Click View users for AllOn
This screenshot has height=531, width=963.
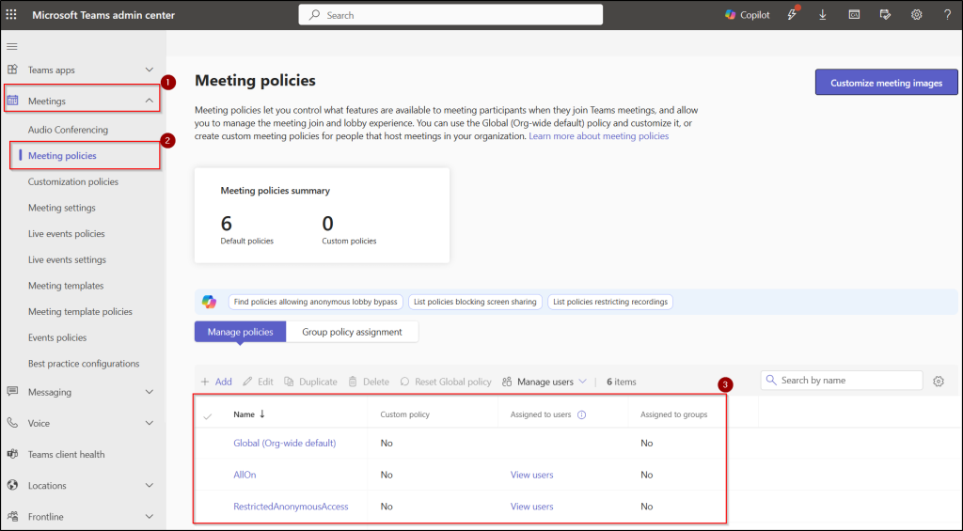[x=532, y=475]
